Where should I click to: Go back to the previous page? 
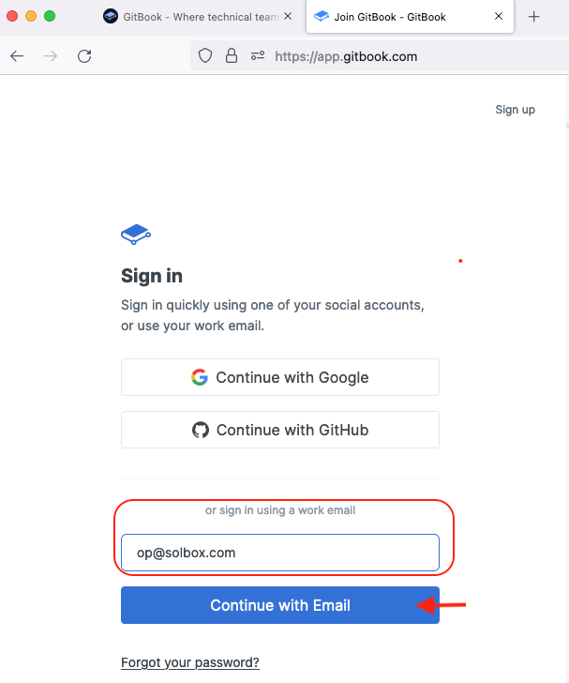click(x=17, y=56)
